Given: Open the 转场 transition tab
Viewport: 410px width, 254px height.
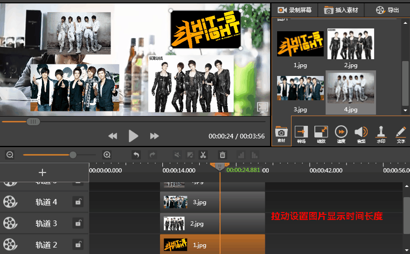Looking at the screenshot, I should tap(301, 134).
